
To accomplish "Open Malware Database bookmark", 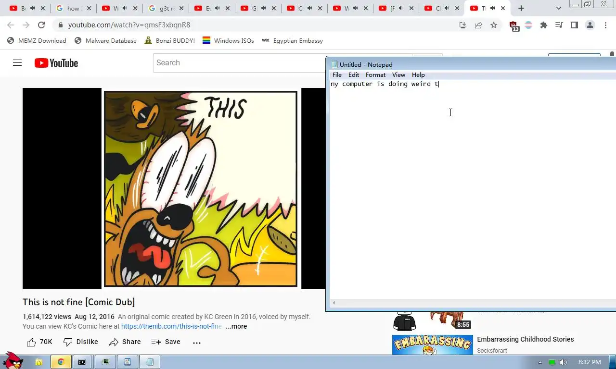I will point(105,41).
